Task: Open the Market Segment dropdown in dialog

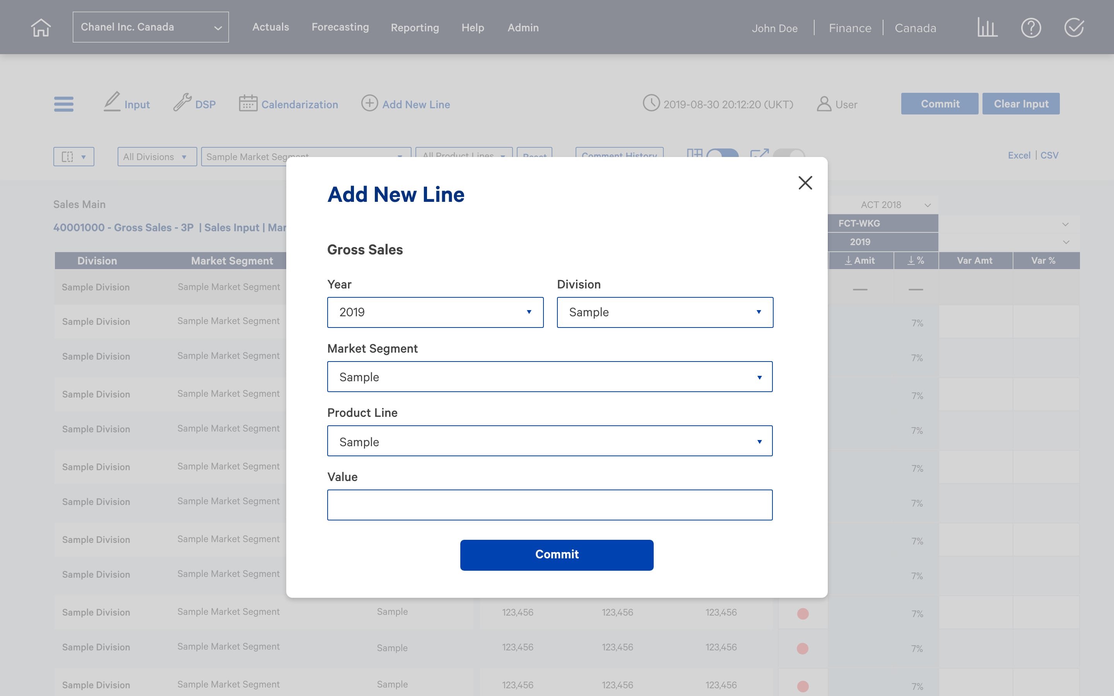Action: click(550, 377)
